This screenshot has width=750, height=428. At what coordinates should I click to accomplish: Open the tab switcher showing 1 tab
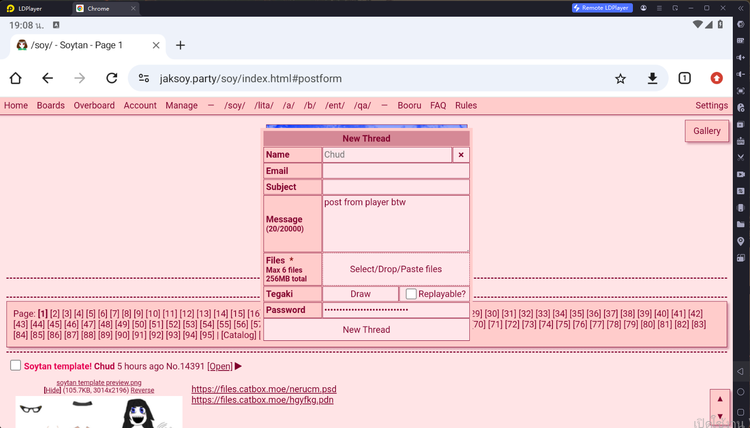pyautogui.click(x=684, y=78)
